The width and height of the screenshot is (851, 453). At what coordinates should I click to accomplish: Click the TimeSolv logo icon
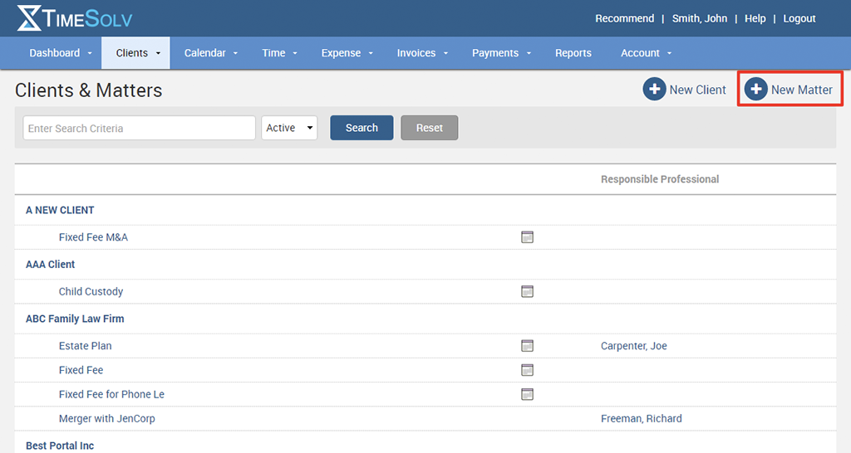[29, 18]
